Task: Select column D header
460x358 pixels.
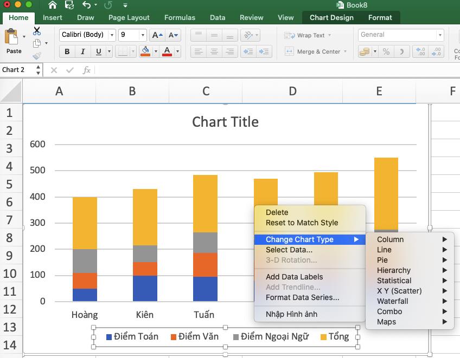Action: (292, 92)
